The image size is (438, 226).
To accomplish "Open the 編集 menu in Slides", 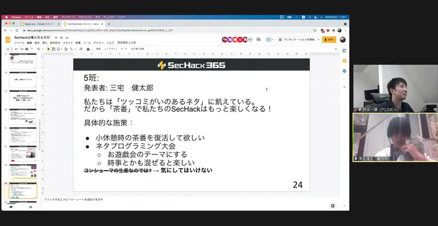I will click(x=30, y=43).
